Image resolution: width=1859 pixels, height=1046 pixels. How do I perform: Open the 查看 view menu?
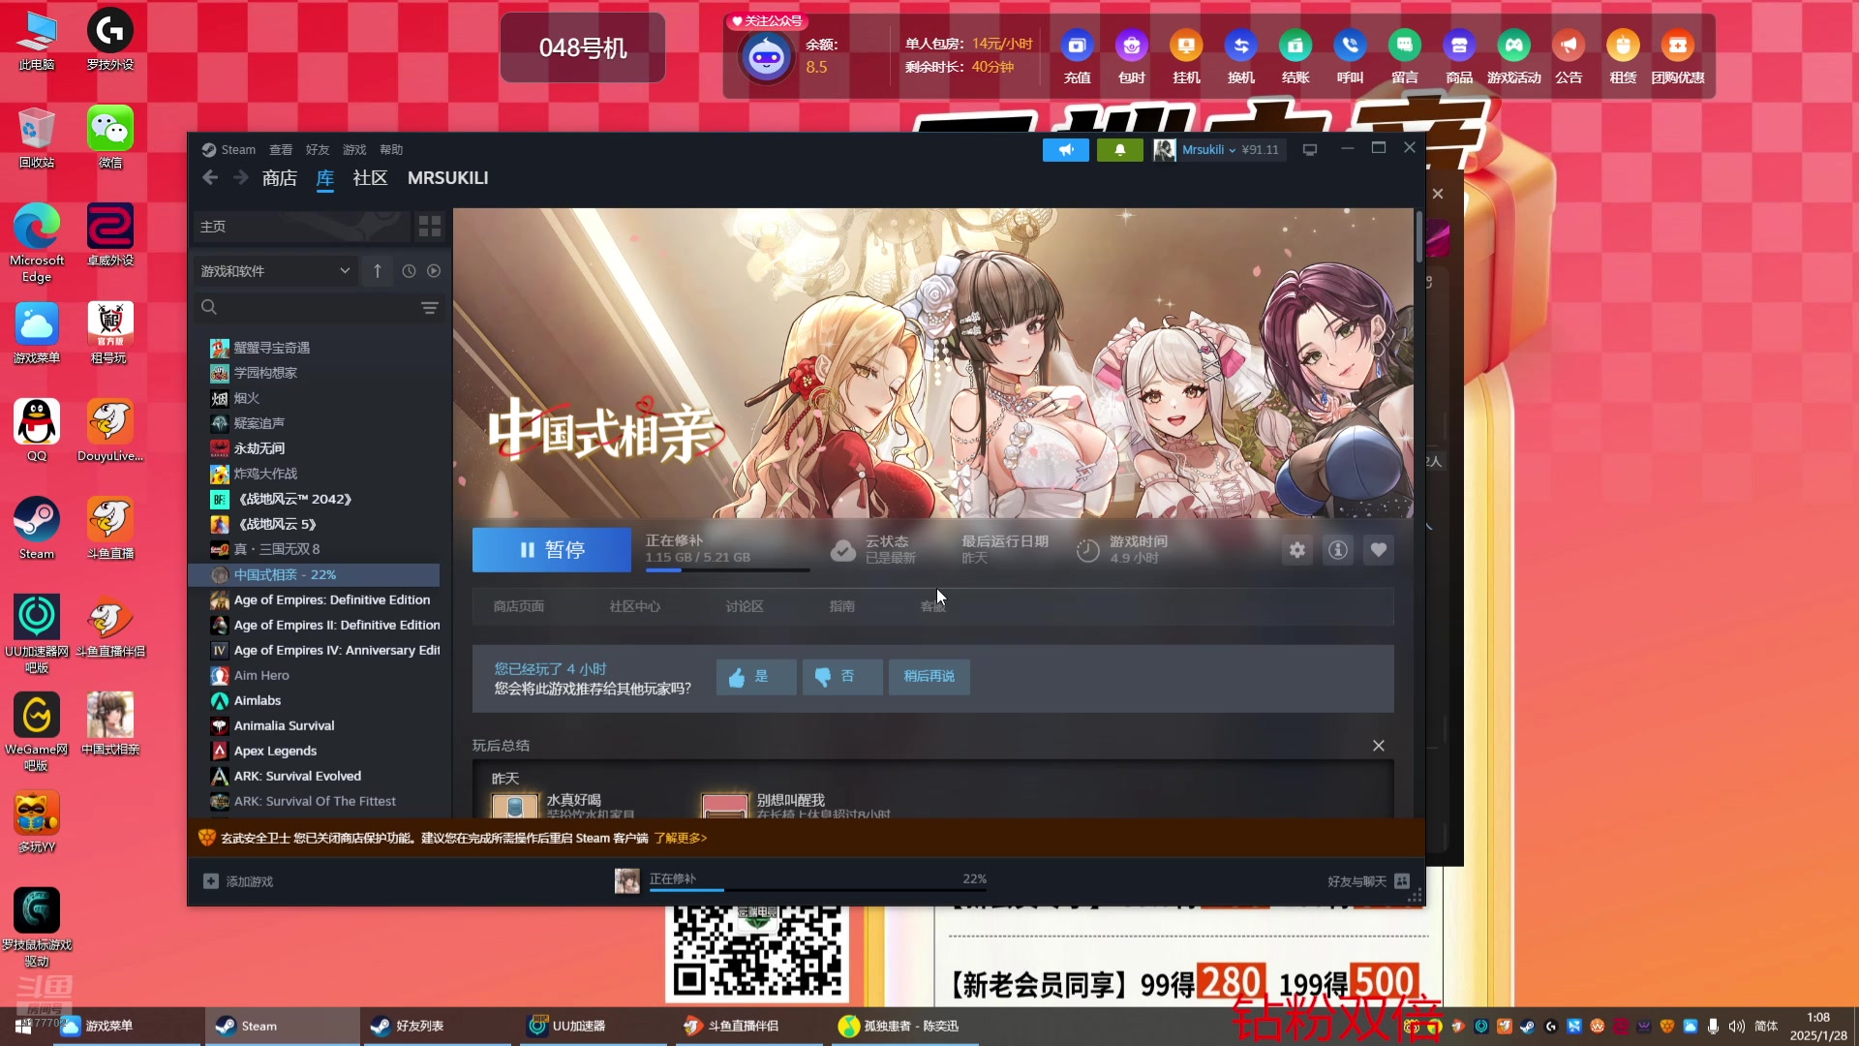coord(281,150)
